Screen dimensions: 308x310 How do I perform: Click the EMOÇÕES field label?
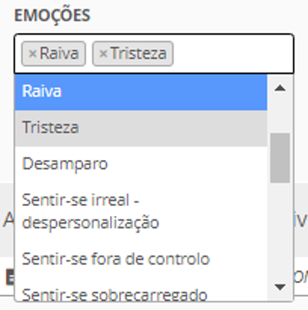pos(52,15)
